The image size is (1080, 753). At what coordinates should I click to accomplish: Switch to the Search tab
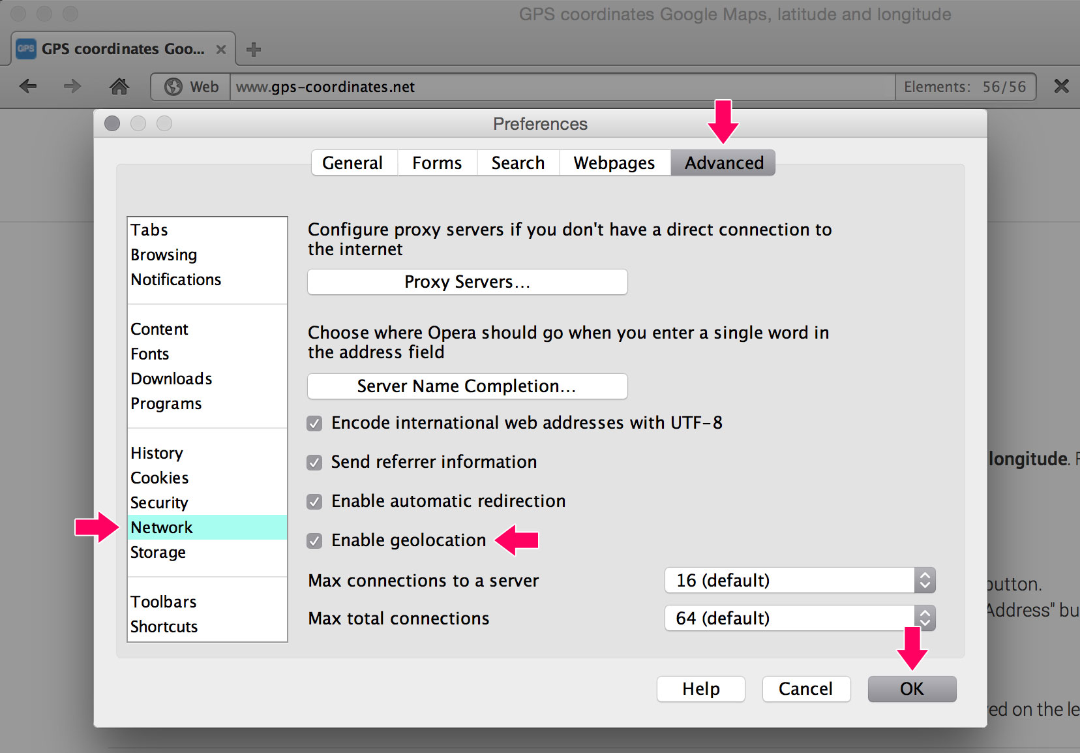click(x=518, y=162)
